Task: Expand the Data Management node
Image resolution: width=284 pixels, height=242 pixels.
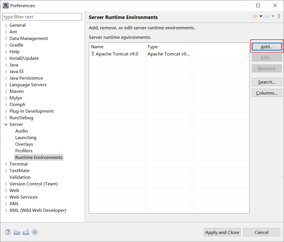Action: [x=6, y=39]
